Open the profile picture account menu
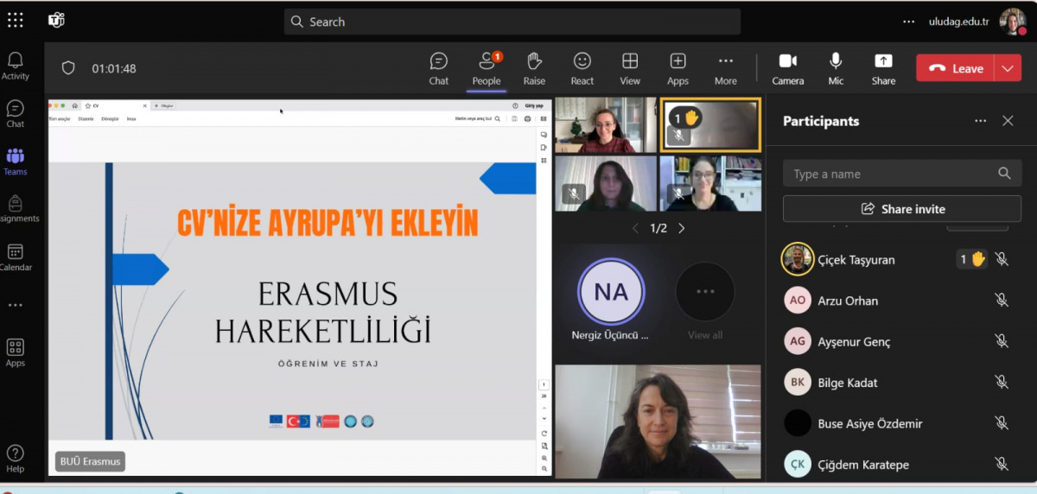The image size is (1037, 494). pos(1013,22)
